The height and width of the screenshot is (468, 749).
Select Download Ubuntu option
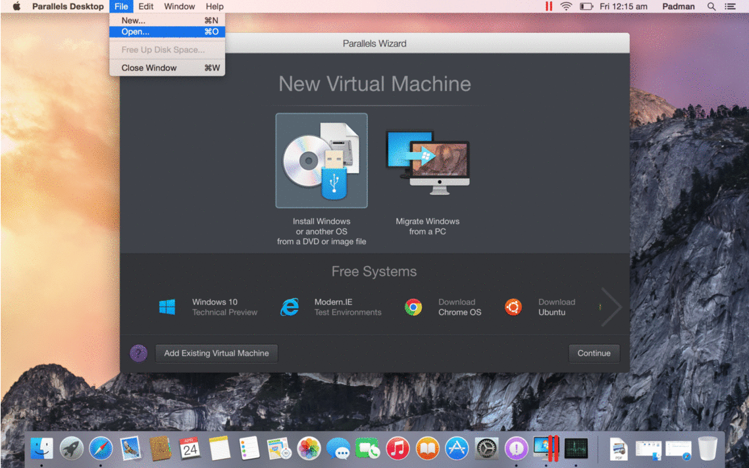click(x=540, y=307)
